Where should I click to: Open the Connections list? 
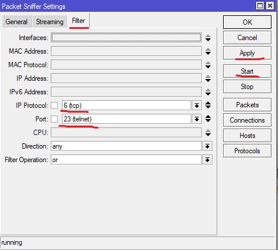[x=247, y=120]
